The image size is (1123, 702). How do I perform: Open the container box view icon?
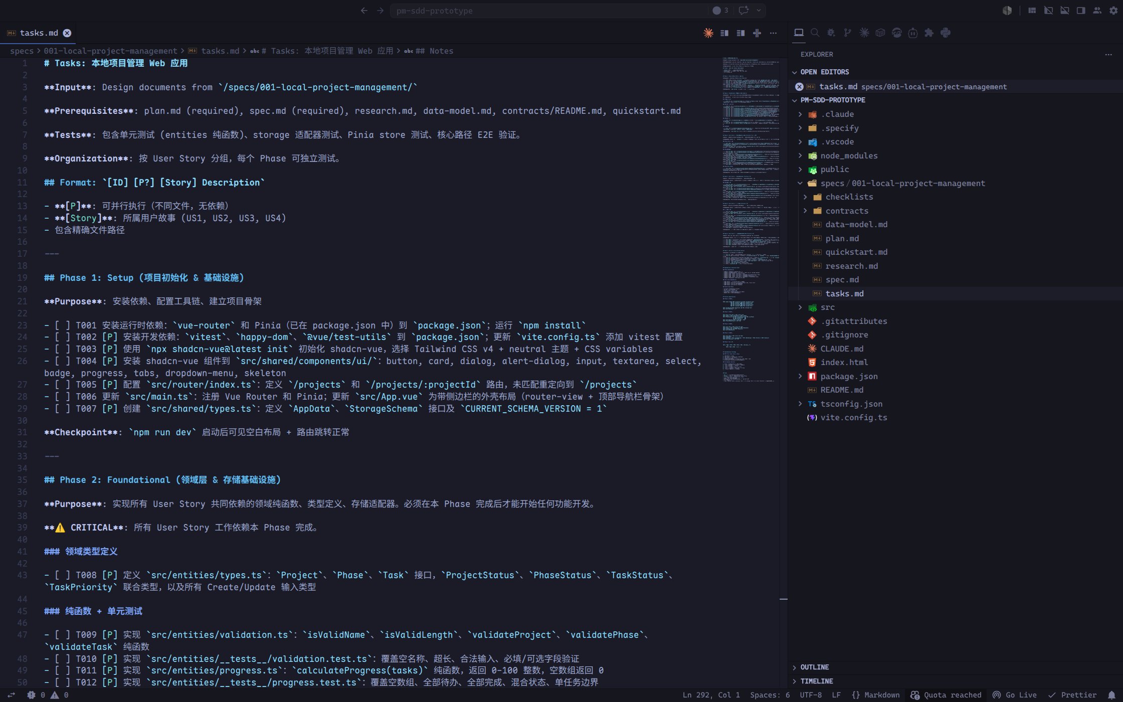point(880,33)
